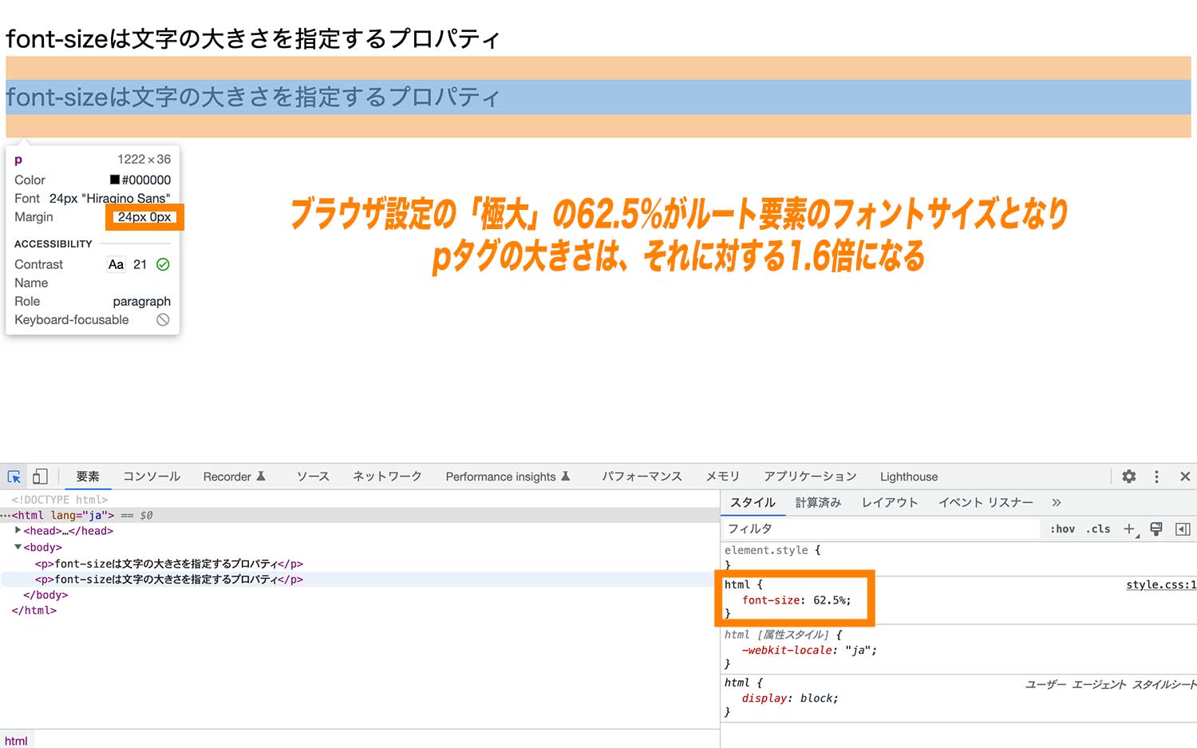The width and height of the screenshot is (1197, 748).
Task: Toggle the .cls class editor button
Action: click(1098, 529)
